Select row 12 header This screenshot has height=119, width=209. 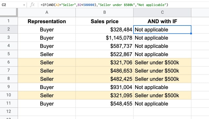[x=9, y=111]
